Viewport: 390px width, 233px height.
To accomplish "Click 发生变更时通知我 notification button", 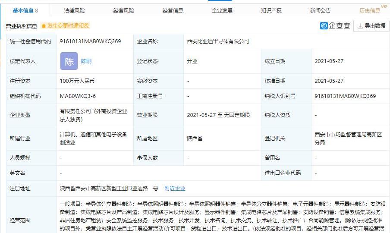I will point(65,25).
